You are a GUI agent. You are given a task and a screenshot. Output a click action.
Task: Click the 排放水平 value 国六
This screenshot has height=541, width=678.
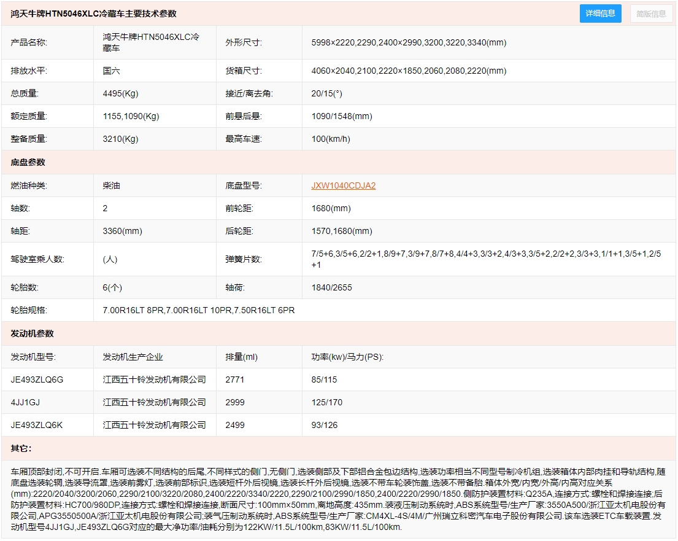point(111,71)
